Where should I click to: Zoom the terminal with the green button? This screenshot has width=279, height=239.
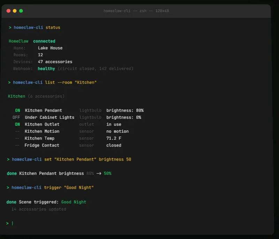point(21,11)
